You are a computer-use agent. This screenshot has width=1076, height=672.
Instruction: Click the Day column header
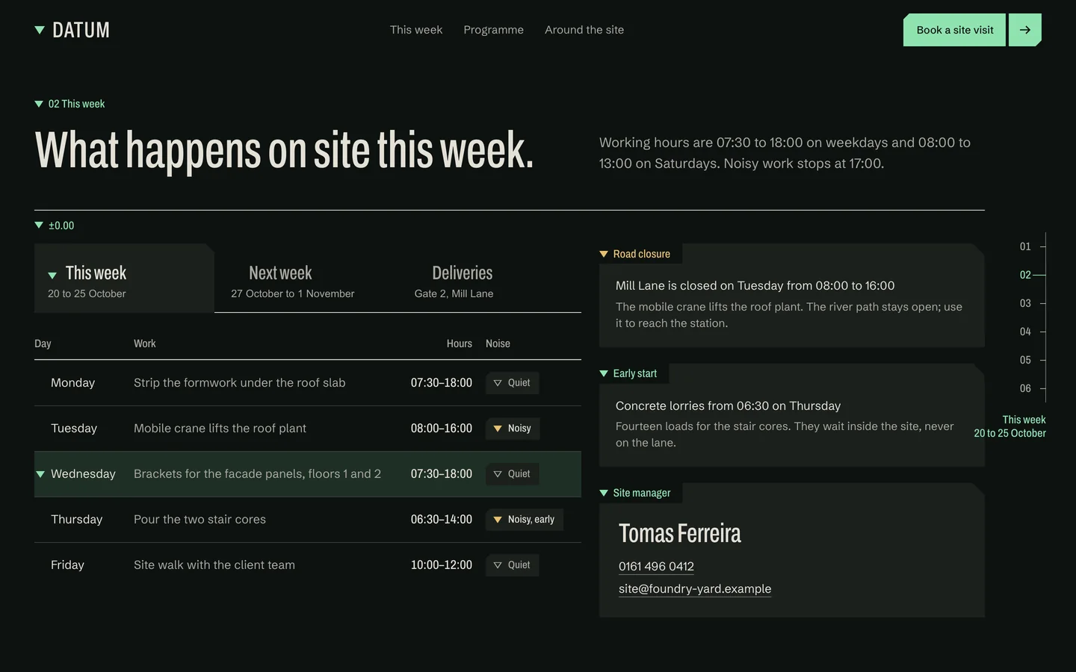tap(43, 343)
